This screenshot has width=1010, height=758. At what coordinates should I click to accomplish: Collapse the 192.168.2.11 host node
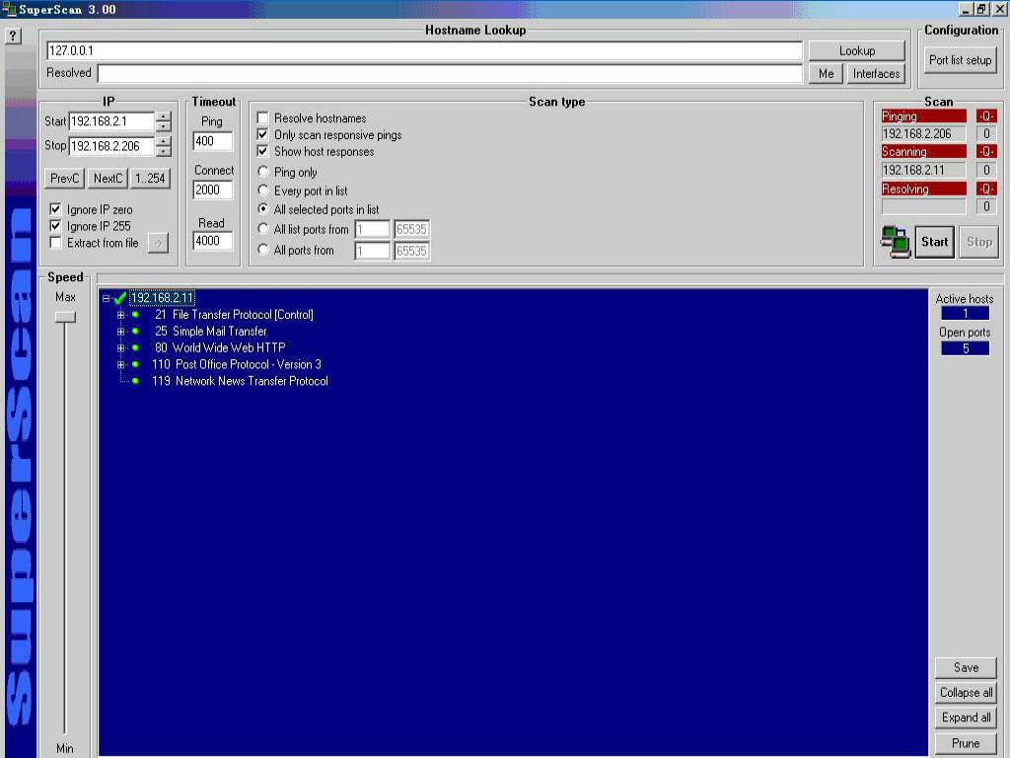(107, 298)
